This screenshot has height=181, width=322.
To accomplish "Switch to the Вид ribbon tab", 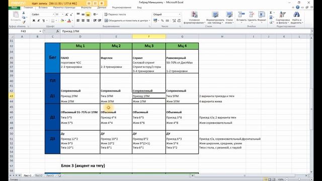I will pos(139,8).
